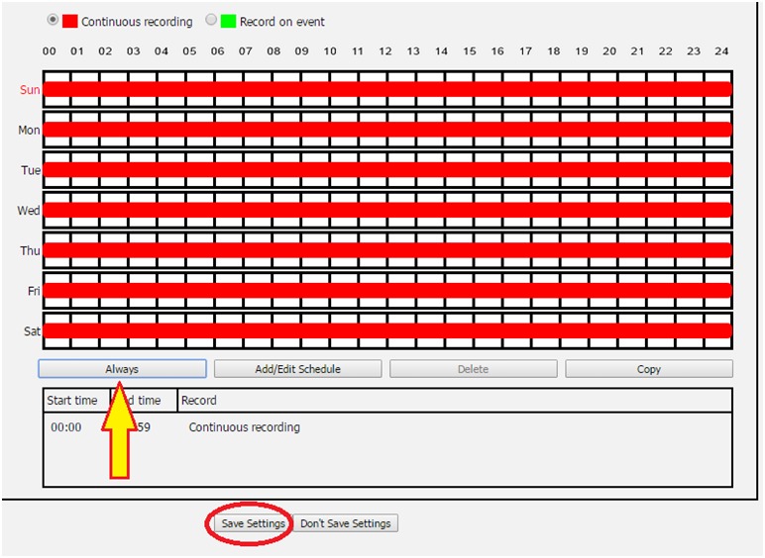Image resolution: width=765 pixels, height=558 pixels.
Task: Select the Continuous recording radio button
Action: click(53, 20)
